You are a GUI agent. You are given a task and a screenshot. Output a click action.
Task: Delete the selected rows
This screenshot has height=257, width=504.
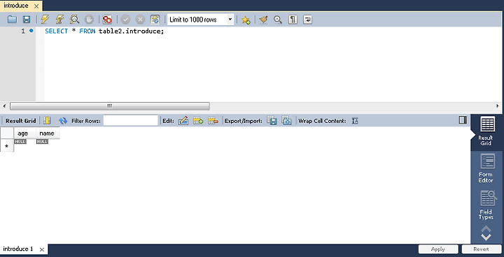click(x=213, y=121)
